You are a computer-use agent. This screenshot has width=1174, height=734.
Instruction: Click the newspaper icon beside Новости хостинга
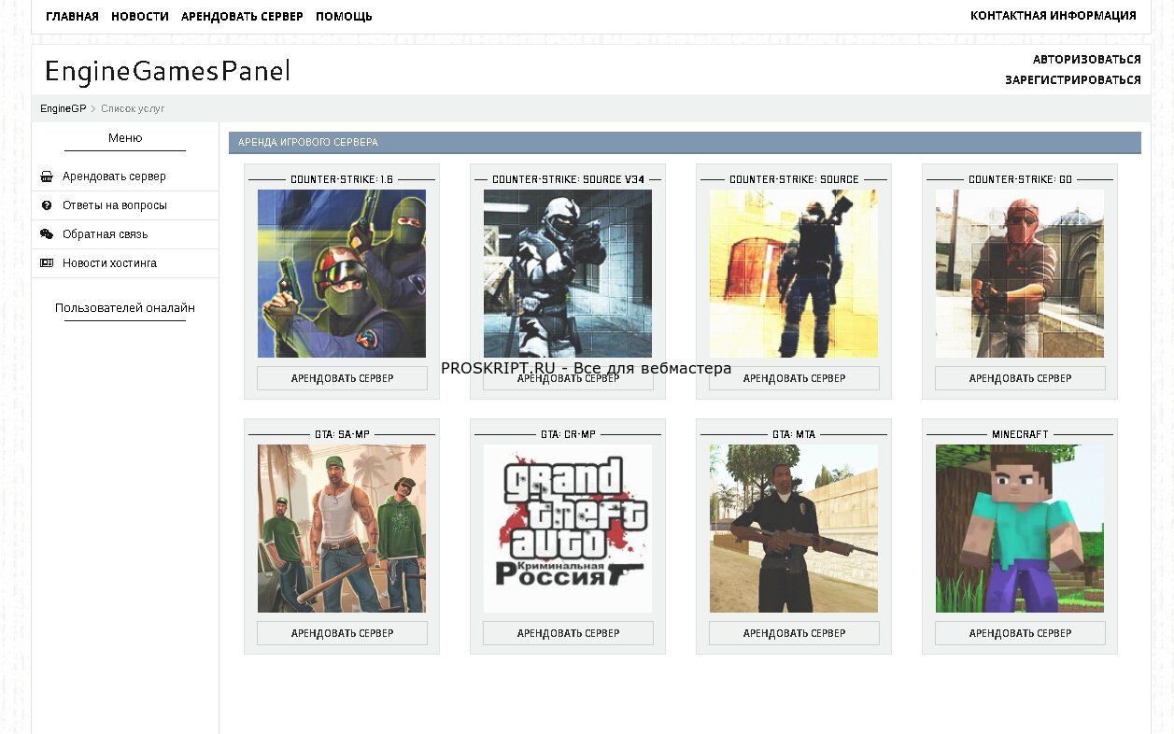[x=47, y=263]
